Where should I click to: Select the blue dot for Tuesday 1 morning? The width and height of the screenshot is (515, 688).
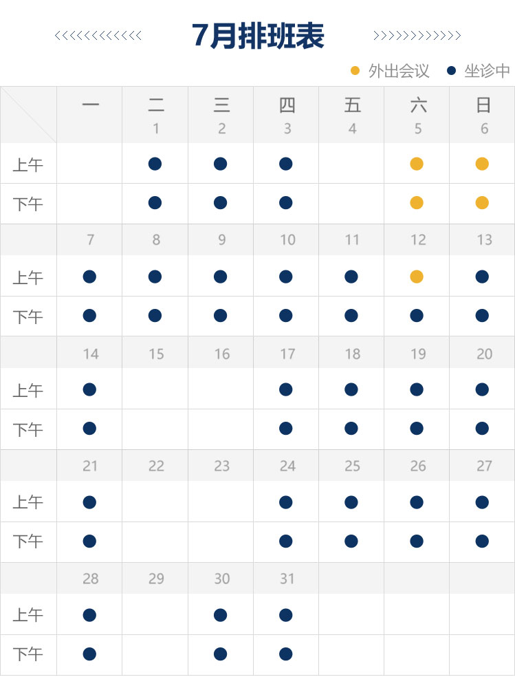[155, 164]
